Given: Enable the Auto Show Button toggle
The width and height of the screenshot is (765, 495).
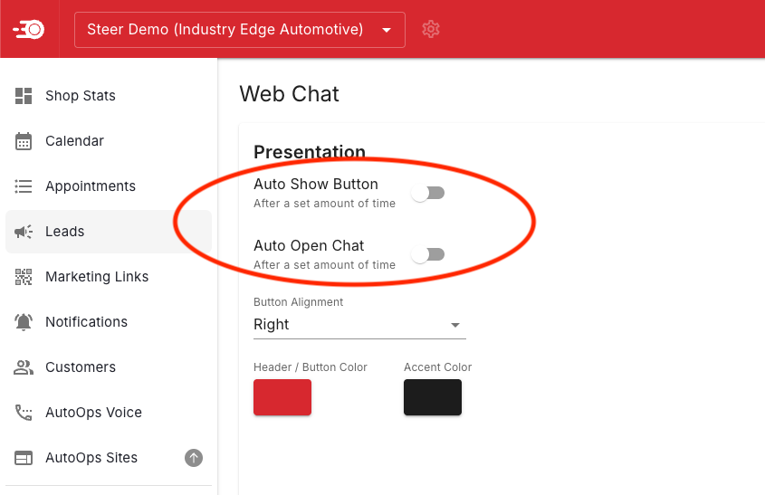Looking at the screenshot, I should [x=428, y=193].
